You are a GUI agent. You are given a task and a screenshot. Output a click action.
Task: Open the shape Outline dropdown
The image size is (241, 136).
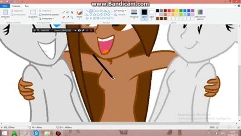[120, 11]
